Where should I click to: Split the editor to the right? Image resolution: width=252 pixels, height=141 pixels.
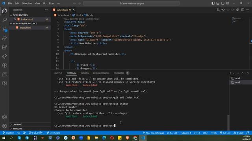click(x=243, y=10)
